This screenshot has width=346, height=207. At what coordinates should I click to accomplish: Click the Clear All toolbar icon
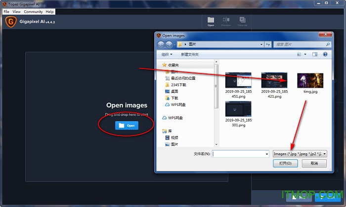(x=242, y=22)
